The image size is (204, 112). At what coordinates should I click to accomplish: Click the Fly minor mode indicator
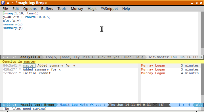(77, 57)
